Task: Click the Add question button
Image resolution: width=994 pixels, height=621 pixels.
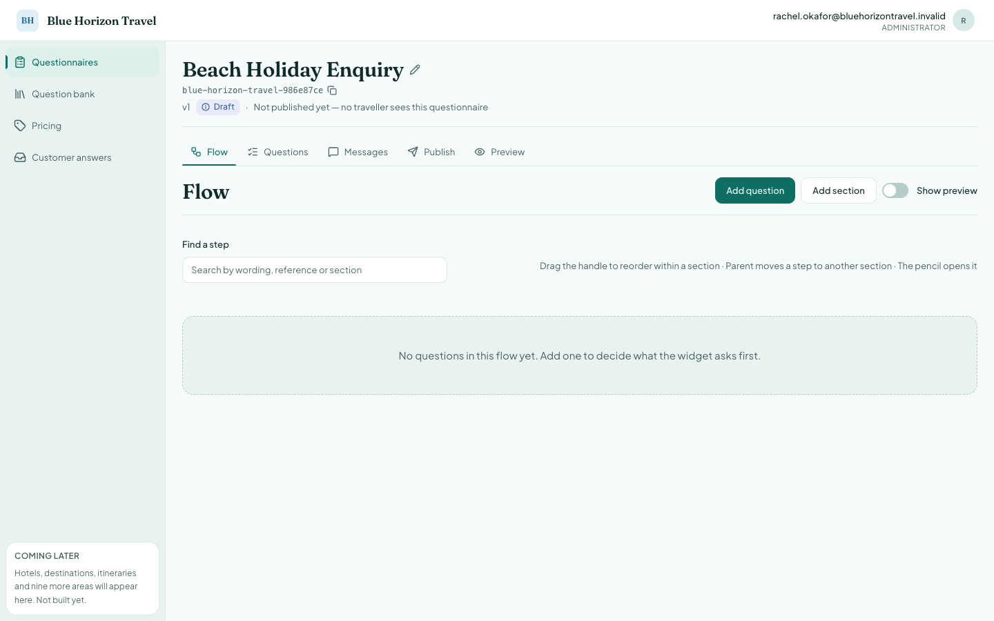Action: pyautogui.click(x=755, y=190)
